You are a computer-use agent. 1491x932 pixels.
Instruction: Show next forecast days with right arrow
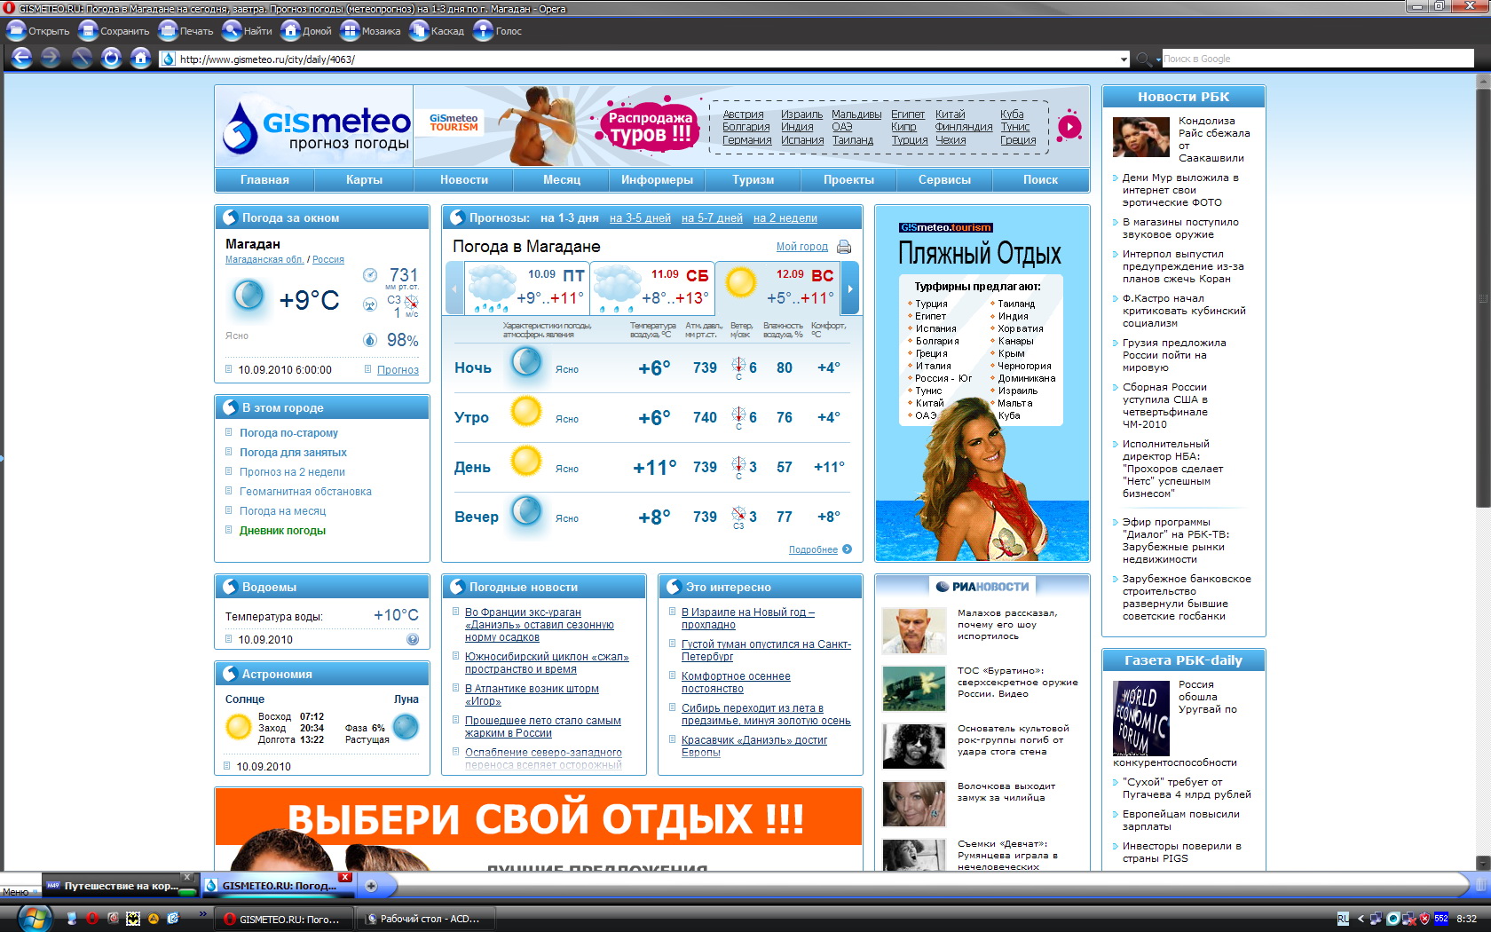(849, 288)
